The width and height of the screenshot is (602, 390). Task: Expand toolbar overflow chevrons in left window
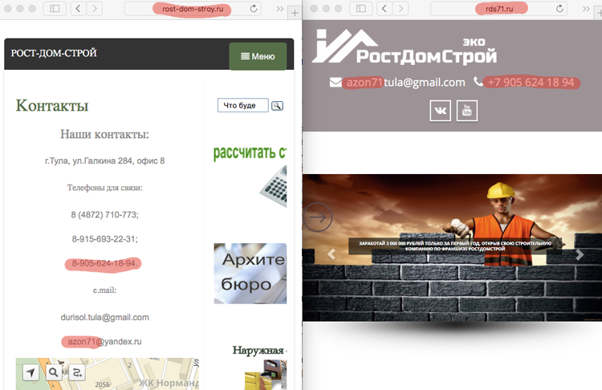click(280, 9)
